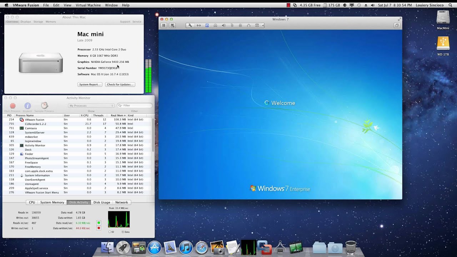Select the SystemUIServer process row
The height and width of the screenshot is (257, 457).
click(x=77, y=132)
